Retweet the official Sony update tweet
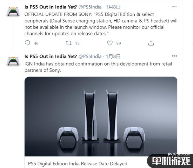The height and width of the screenshot is (168, 193). point(68,43)
